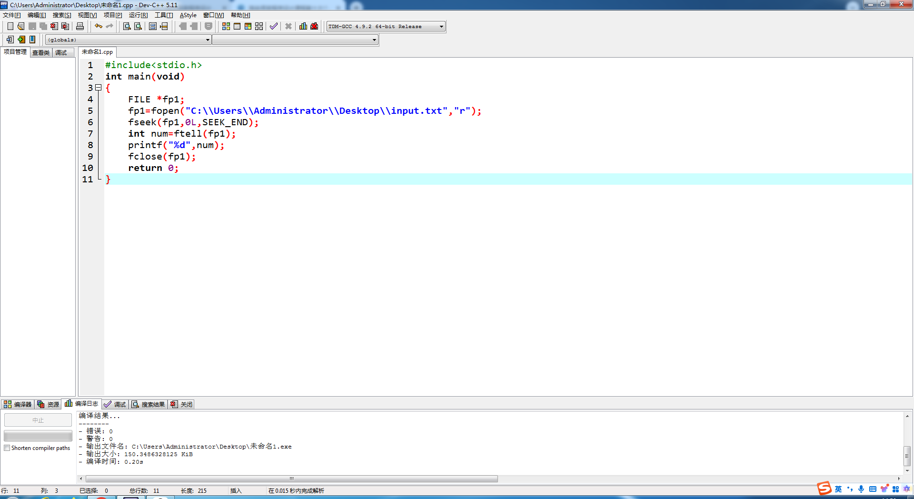914x499 pixels.
Task: Click the close file icon with red X
Action: click(54, 26)
